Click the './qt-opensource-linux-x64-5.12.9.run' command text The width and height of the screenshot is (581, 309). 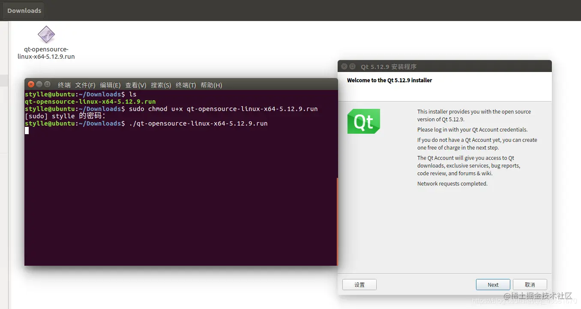(198, 123)
